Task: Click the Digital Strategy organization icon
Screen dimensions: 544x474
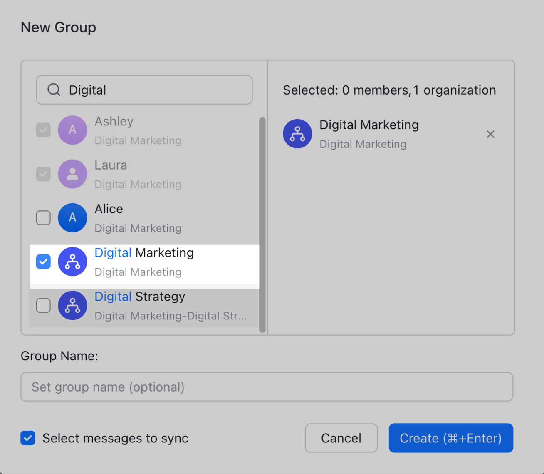Action: [72, 305]
